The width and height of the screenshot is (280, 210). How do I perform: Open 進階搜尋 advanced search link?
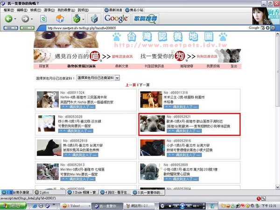coord(187,66)
